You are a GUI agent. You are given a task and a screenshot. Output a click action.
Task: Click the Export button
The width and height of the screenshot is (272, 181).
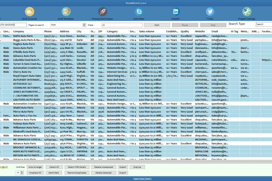(123, 173)
